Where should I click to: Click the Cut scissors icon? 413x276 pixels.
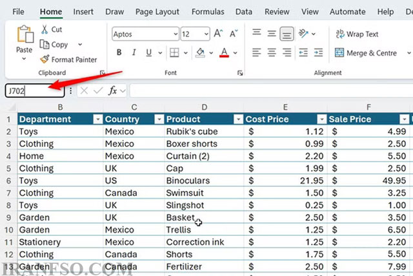[x=45, y=29]
